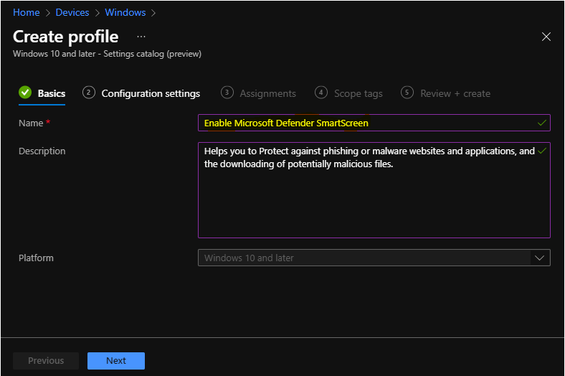Click the step 2 circle icon
The width and height of the screenshot is (565, 376).
89,93
